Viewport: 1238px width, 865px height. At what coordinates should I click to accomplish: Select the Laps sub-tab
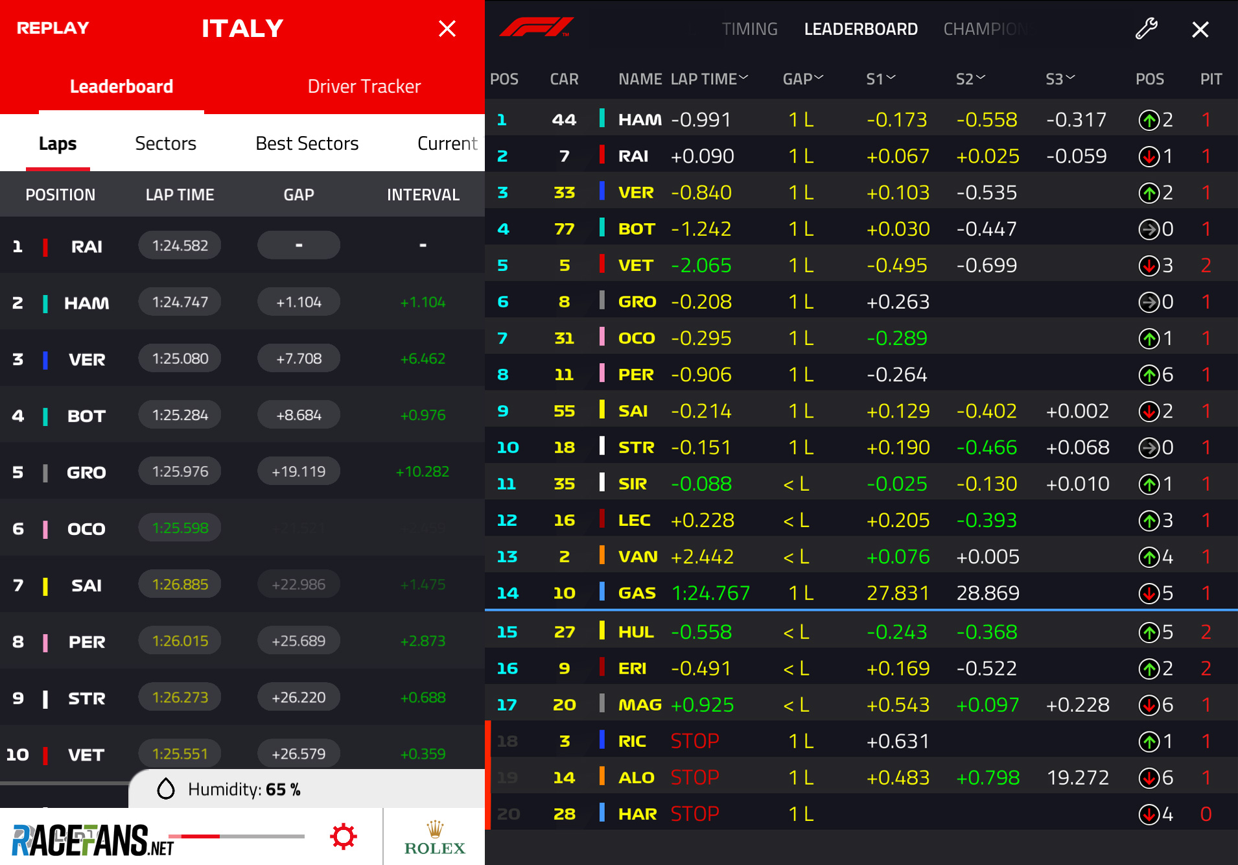pyautogui.click(x=58, y=143)
